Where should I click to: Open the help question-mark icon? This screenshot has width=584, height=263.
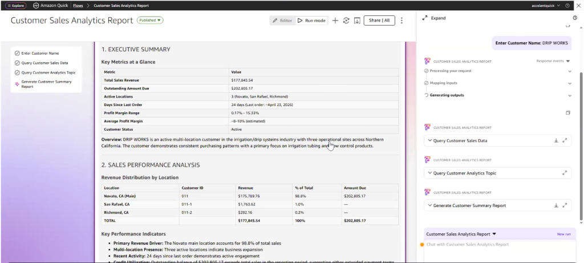[567, 6]
